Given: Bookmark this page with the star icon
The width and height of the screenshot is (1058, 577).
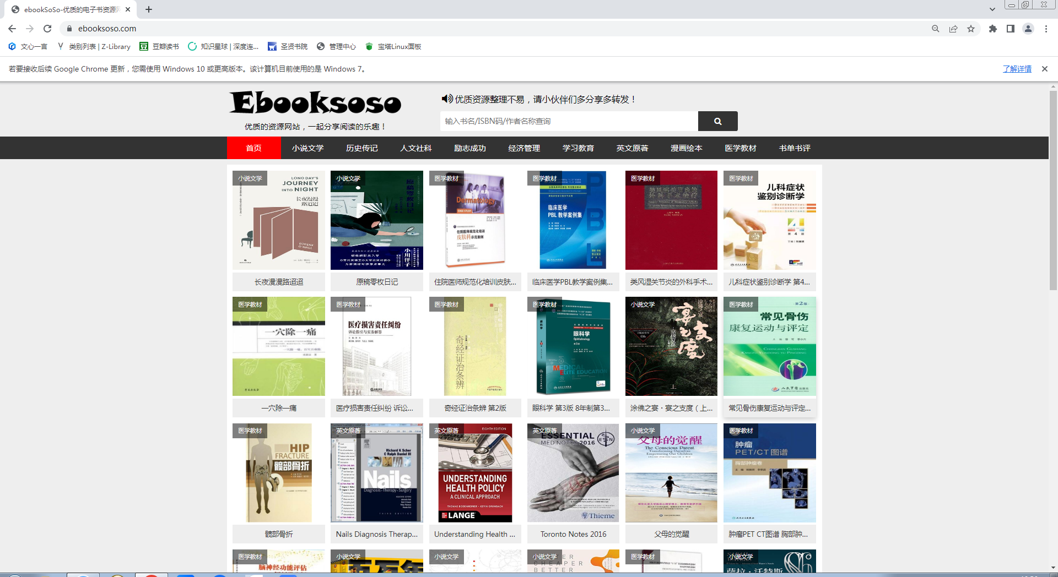Looking at the screenshot, I should click(971, 29).
